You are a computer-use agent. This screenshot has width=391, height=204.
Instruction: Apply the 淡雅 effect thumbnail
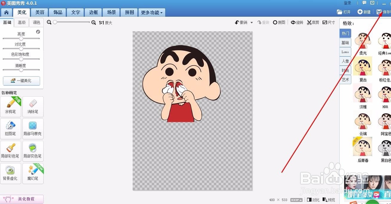363,93
